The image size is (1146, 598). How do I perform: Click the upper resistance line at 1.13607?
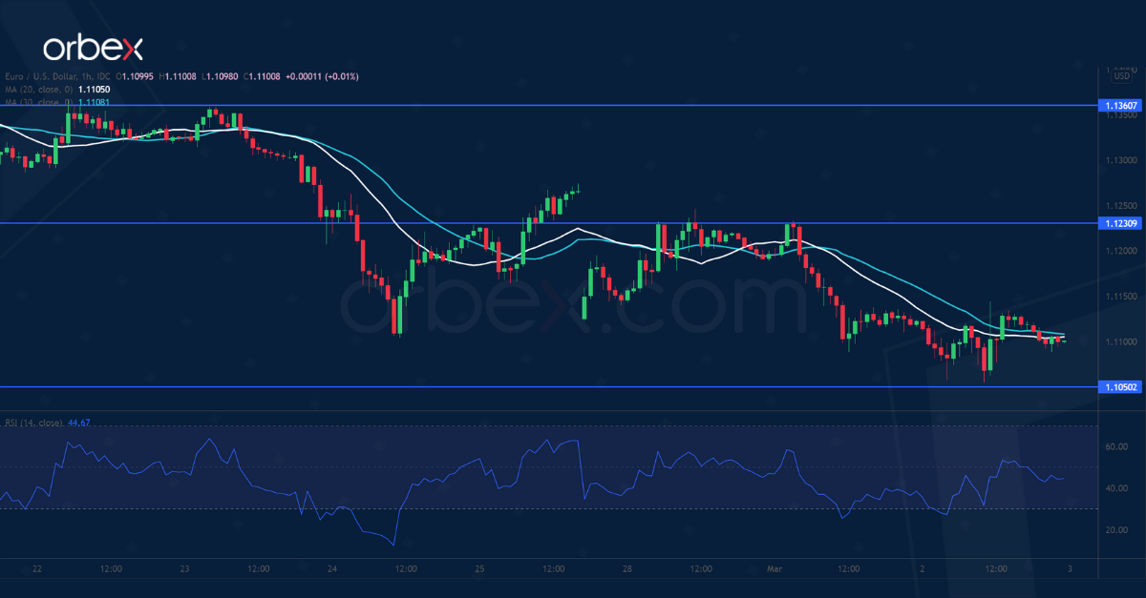[x=573, y=105]
